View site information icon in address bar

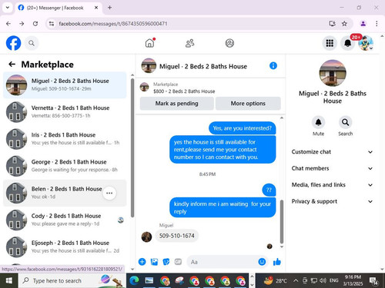click(52, 24)
